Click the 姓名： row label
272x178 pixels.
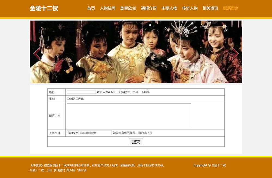[53, 92]
